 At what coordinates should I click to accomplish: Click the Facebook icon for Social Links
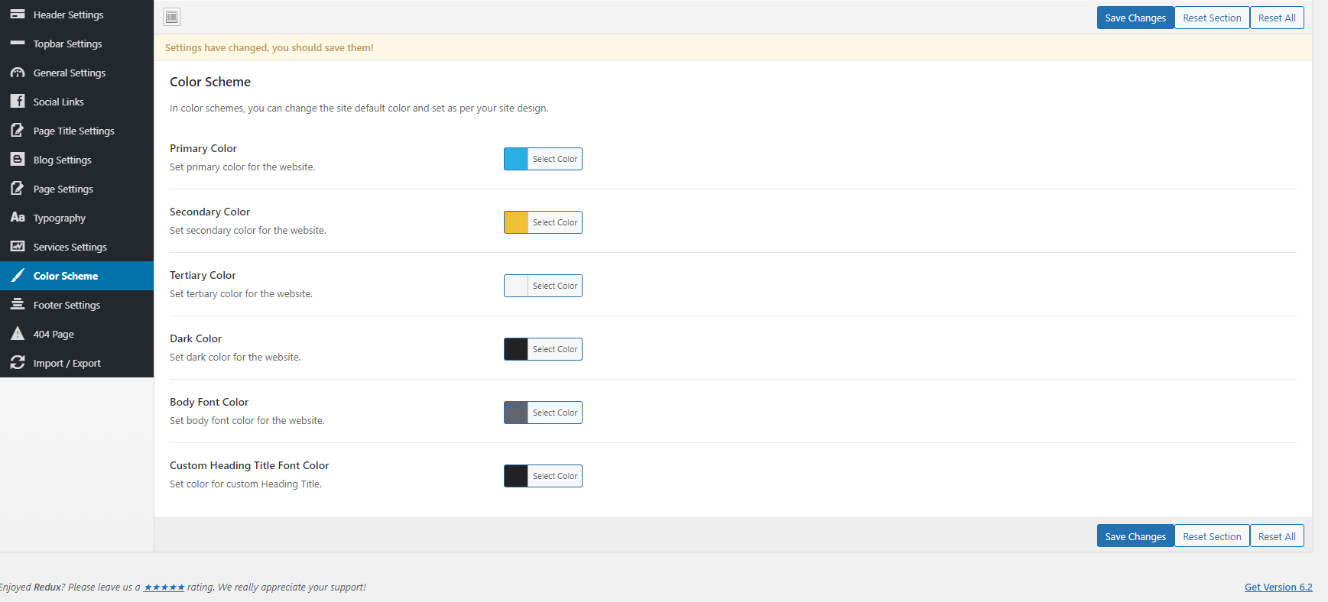[17, 102]
